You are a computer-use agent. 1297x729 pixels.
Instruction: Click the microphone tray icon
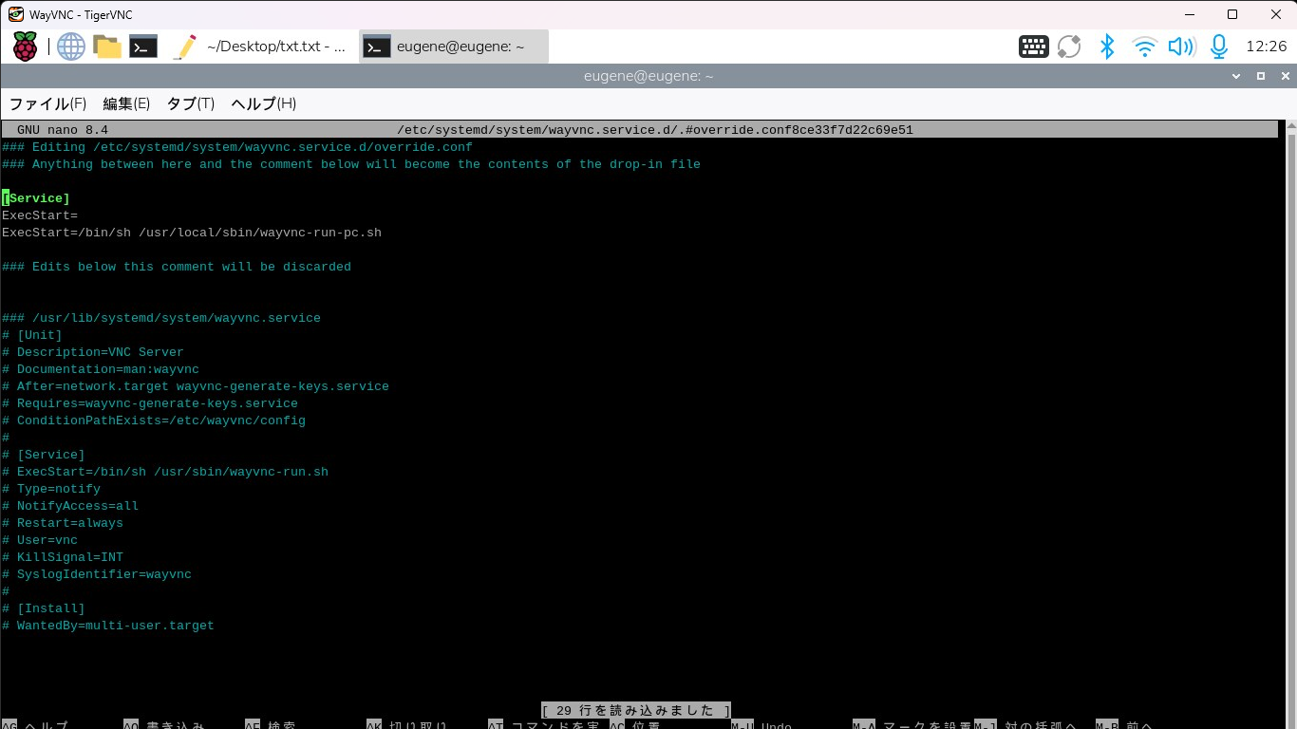coord(1219,47)
